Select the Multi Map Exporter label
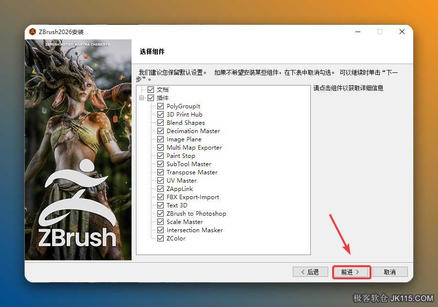The height and width of the screenshot is (307, 438). click(x=194, y=147)
